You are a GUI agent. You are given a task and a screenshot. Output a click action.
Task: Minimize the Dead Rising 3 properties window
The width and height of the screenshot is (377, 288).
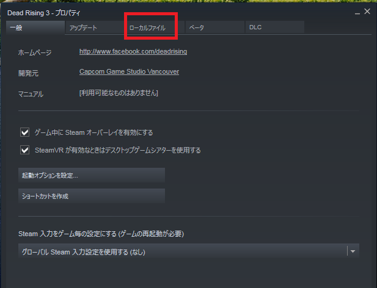(x=357, y=12)
